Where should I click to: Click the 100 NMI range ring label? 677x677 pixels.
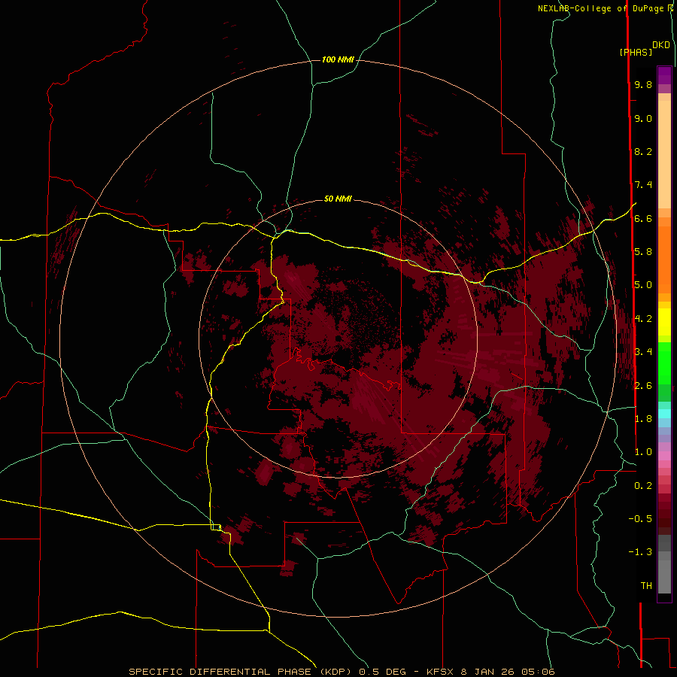point(338,59)
